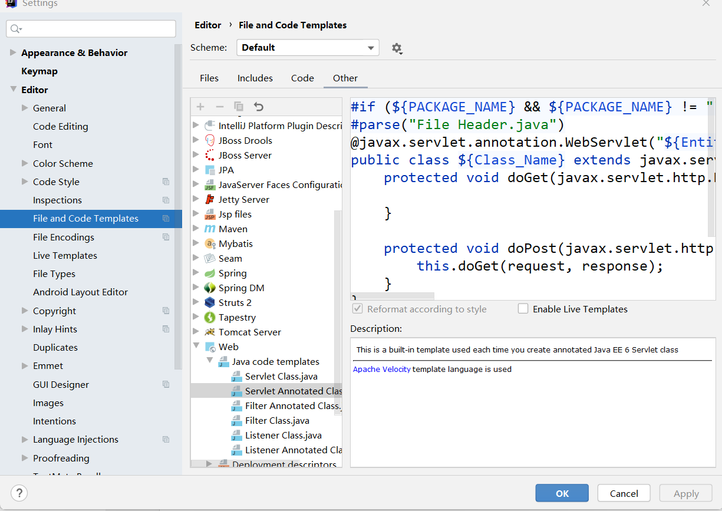Click the help question mark button
The width and height of the screenshot is (722, 511).
click(x=19, y=493)
